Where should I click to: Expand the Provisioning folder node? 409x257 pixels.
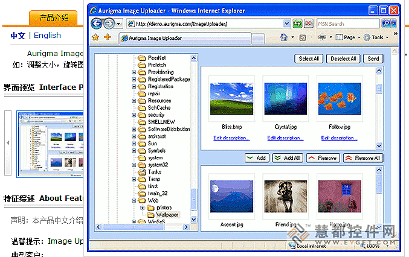(x=134, y=72)
